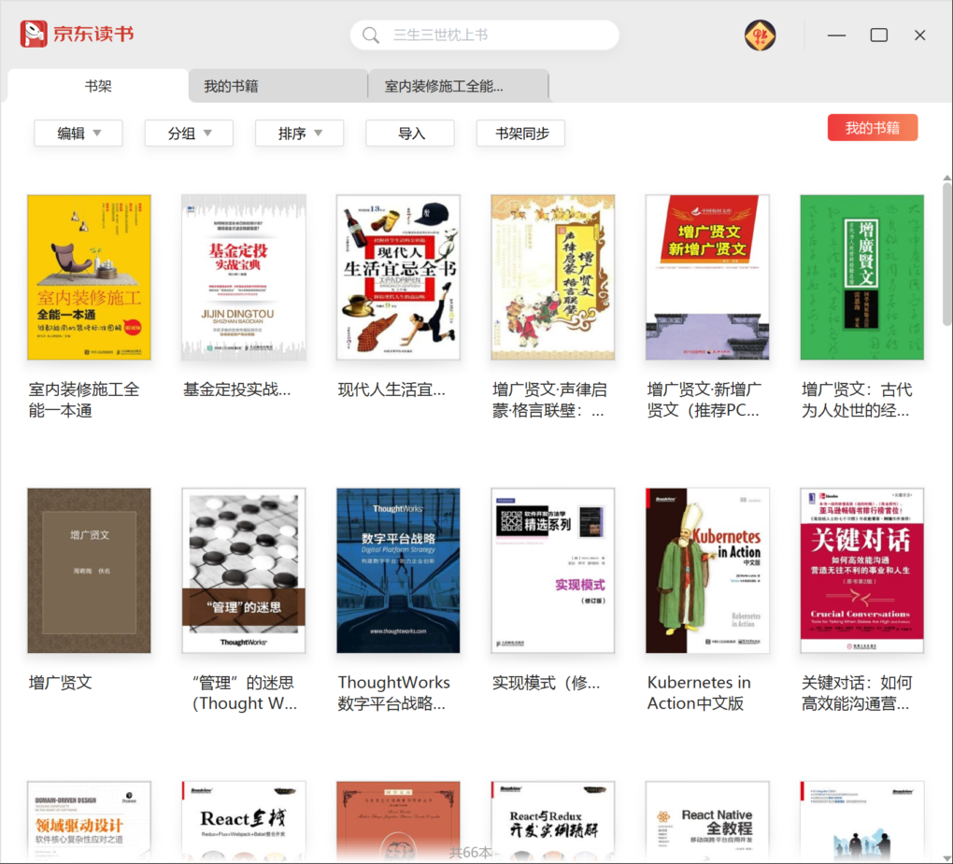This screenshot has width=953, height=864.
Task: Open book cover 增广贤文·声律启蒙·格言联璧
Action: tap(552, 277)
